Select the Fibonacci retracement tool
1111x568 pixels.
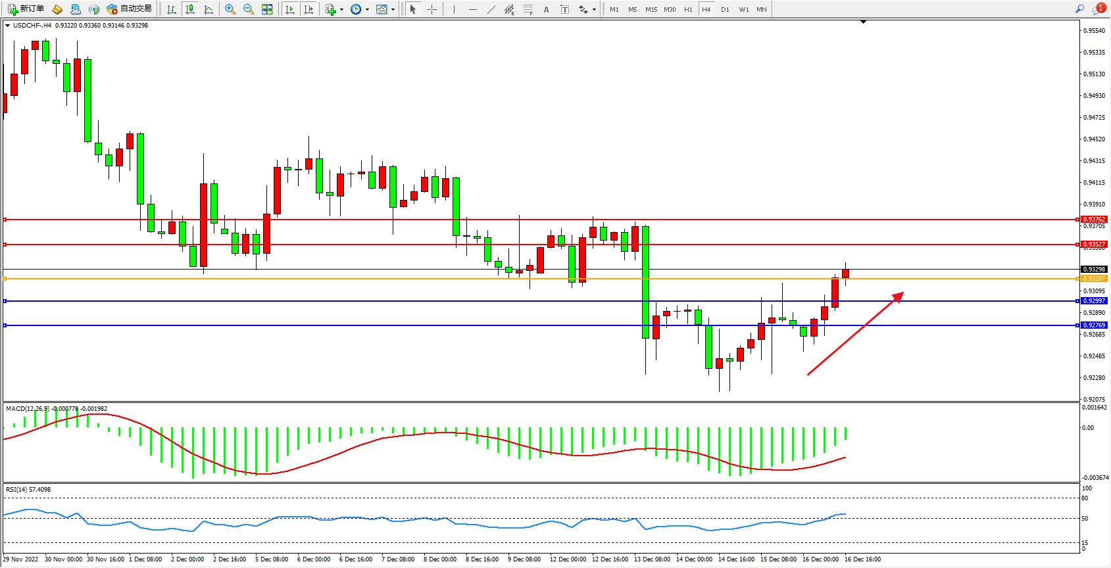(x=528, y=9)
